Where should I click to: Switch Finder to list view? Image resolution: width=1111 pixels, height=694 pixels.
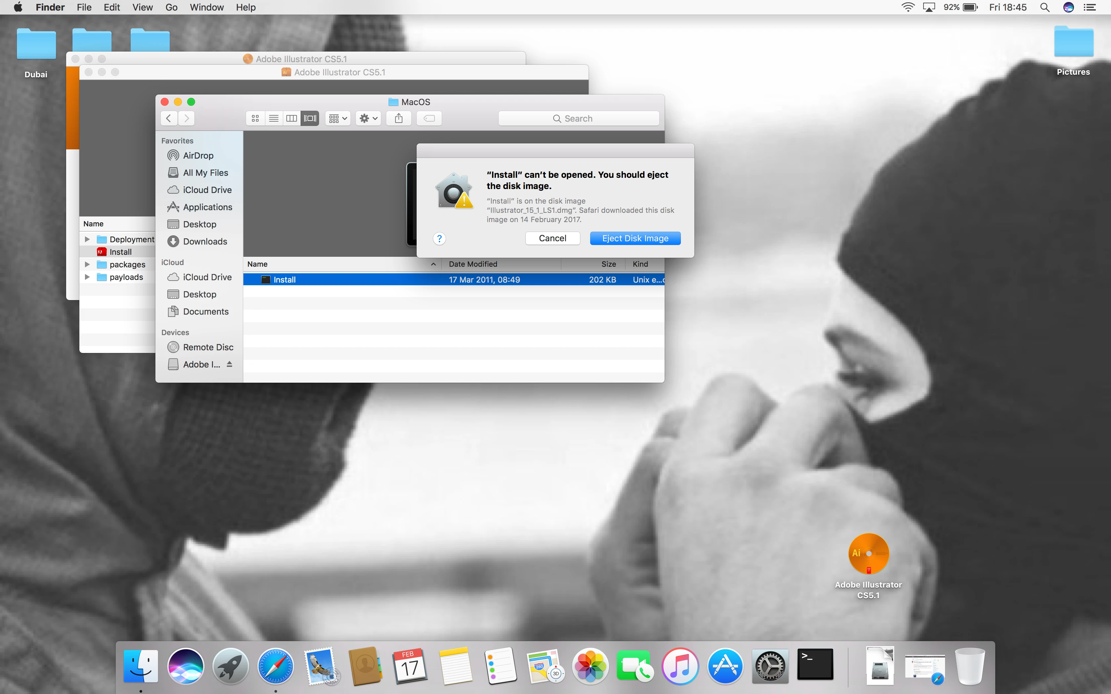(274, 118)
